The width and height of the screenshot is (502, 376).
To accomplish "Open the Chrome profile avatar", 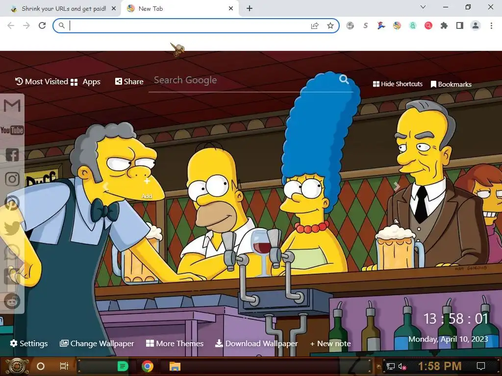I will (476, 25).
